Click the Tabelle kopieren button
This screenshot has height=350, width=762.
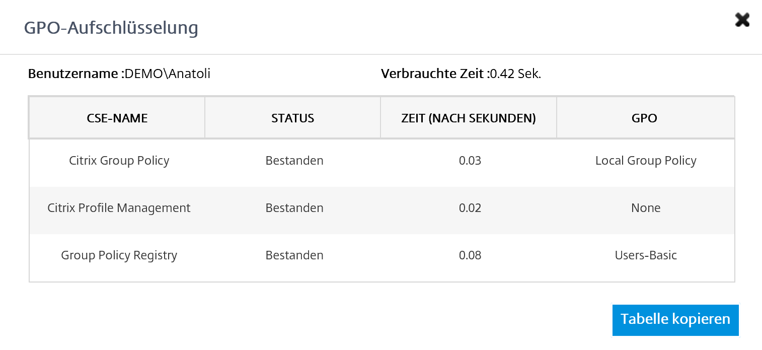[675, 320]
